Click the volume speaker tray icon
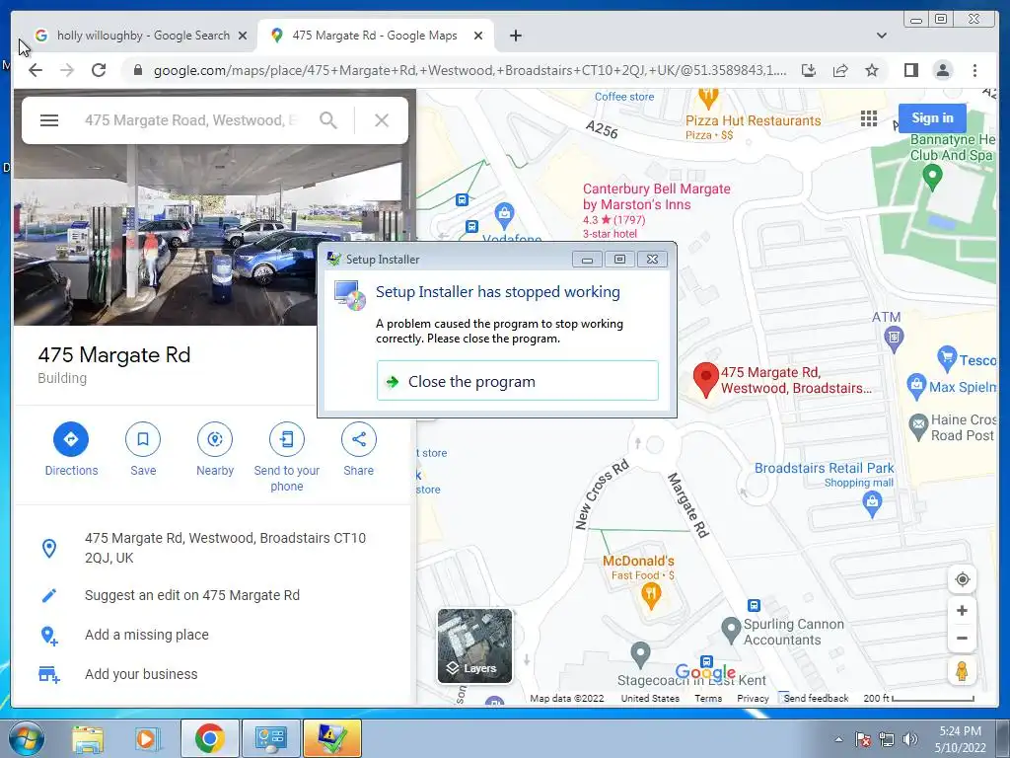This screenshot has height=758, width=1010. pyautogui.click(x=909, y=739)
